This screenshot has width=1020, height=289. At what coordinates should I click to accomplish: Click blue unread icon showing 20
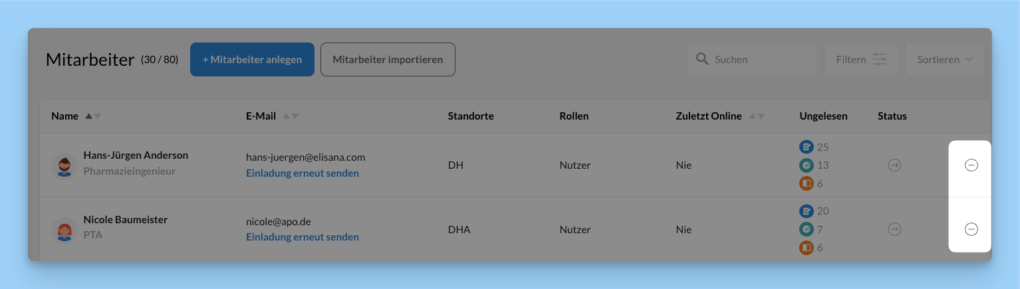[x=806, y=211]
